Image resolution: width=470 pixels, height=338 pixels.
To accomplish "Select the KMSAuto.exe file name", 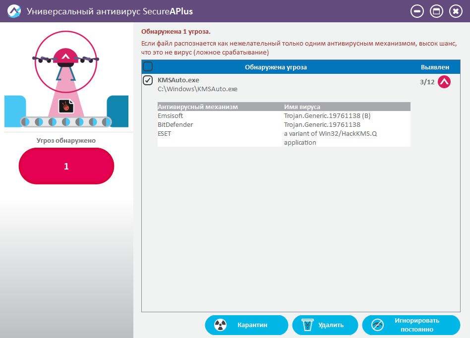I will click(178, 80).
